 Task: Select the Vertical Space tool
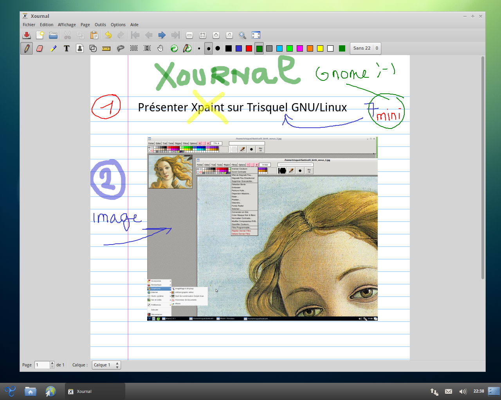147,48
